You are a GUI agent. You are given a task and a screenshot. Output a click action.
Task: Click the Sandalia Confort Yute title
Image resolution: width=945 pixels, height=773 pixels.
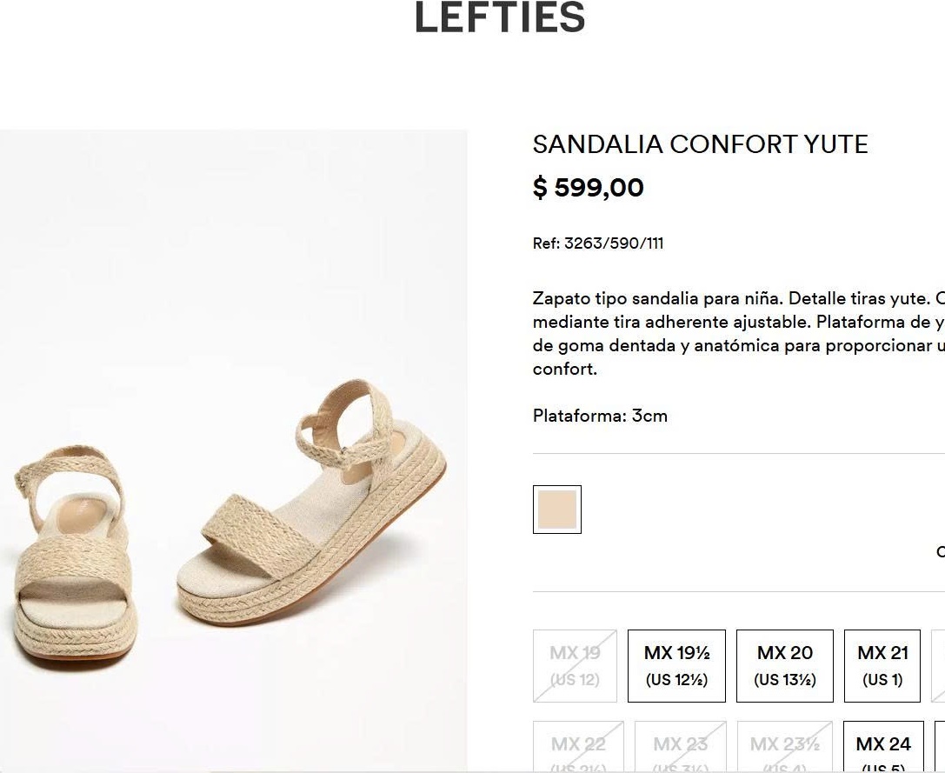[x=700, y=144]
